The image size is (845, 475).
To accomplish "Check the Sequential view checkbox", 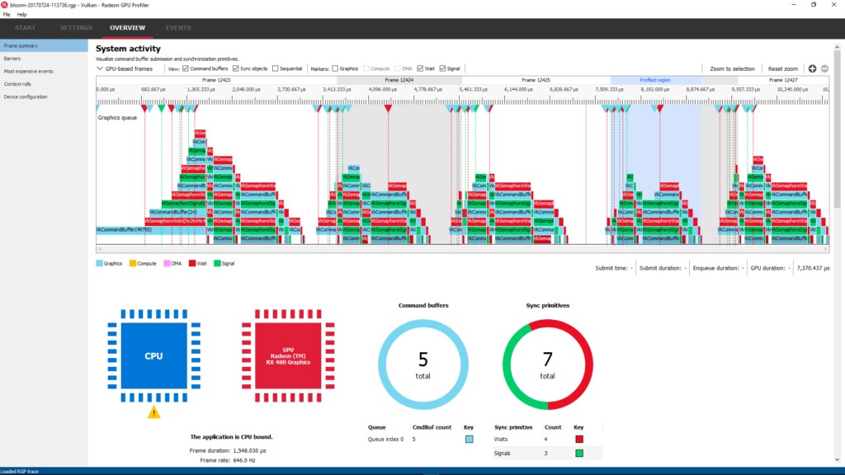I will (276, 68).
